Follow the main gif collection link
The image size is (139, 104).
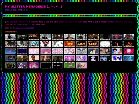tap(25, 28)
